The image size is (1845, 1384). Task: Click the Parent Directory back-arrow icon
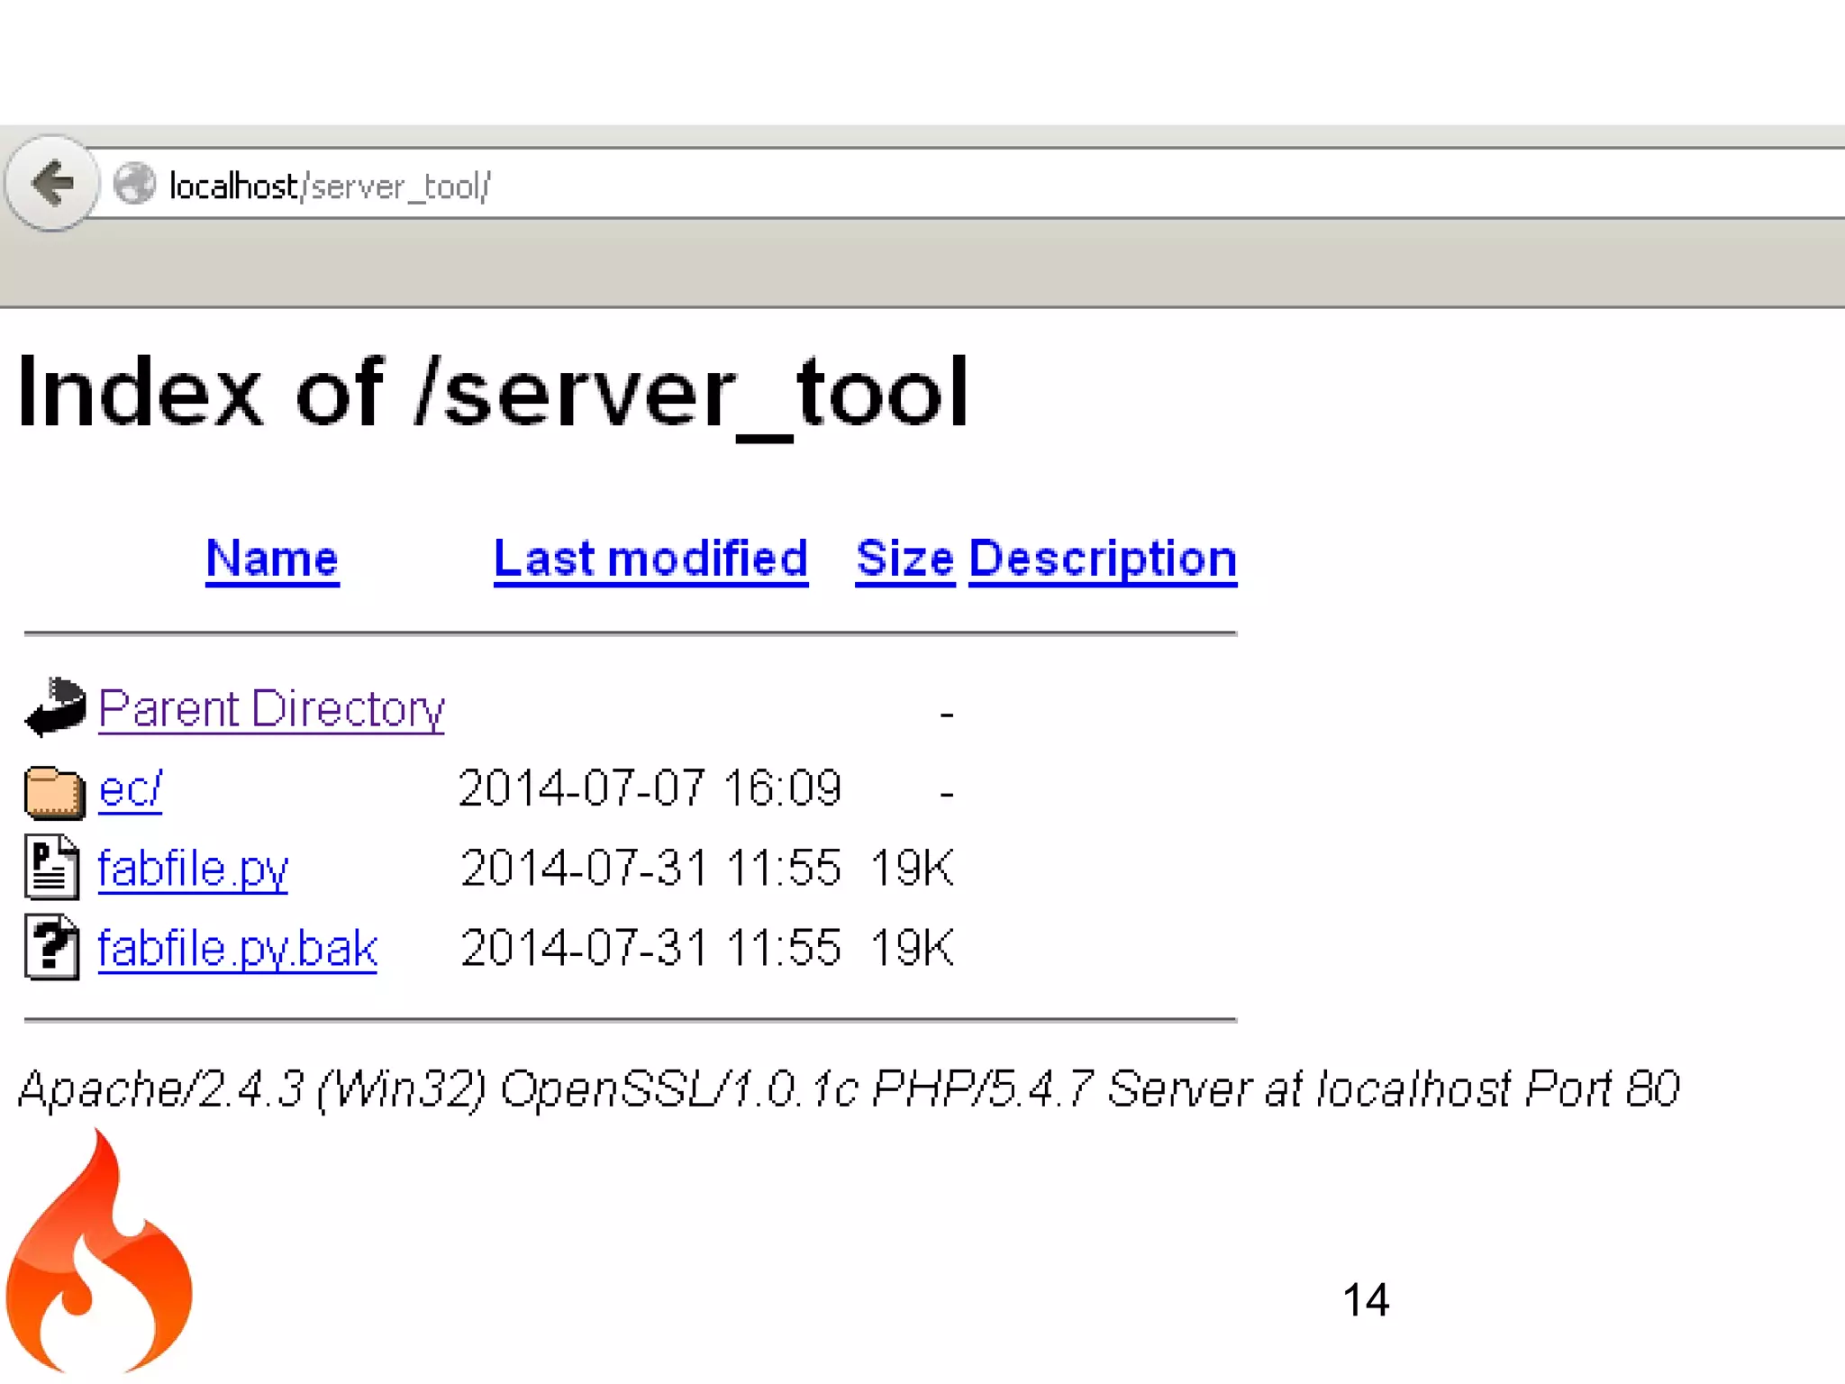tap(54, 706)
